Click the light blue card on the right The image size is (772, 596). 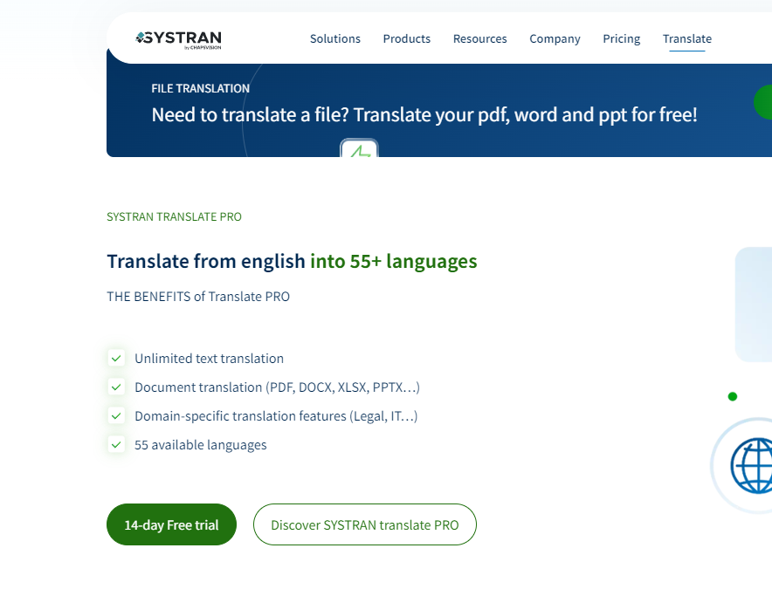(755, 304)
